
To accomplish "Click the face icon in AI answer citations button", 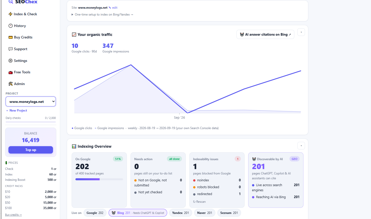I will coord(242,34).
